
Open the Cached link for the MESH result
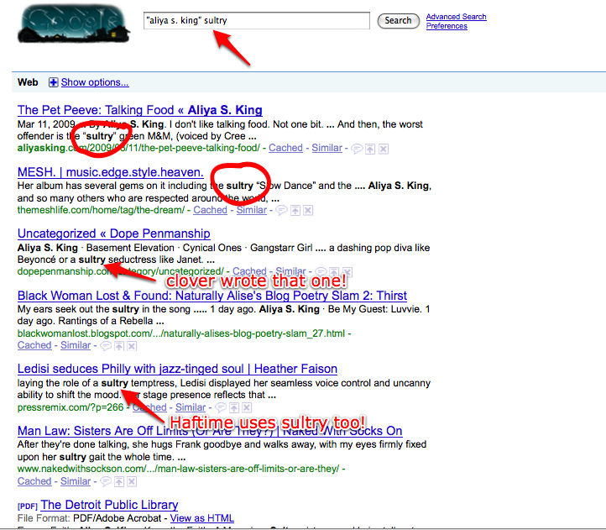tap(210, 210)
